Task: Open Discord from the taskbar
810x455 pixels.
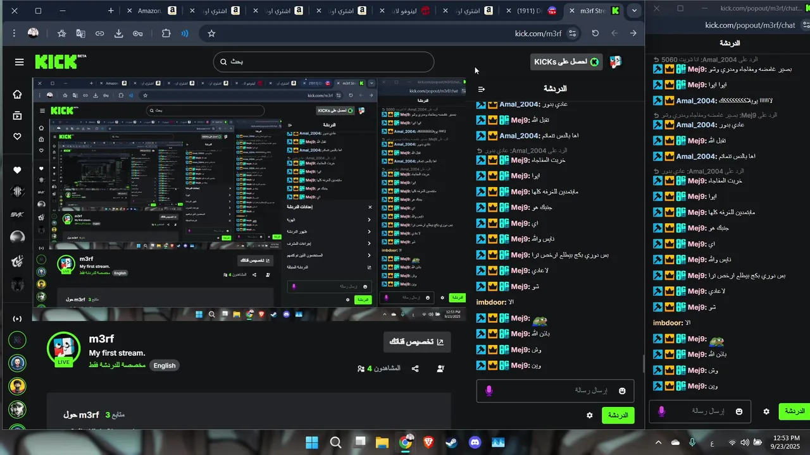Action: point(475,442)
